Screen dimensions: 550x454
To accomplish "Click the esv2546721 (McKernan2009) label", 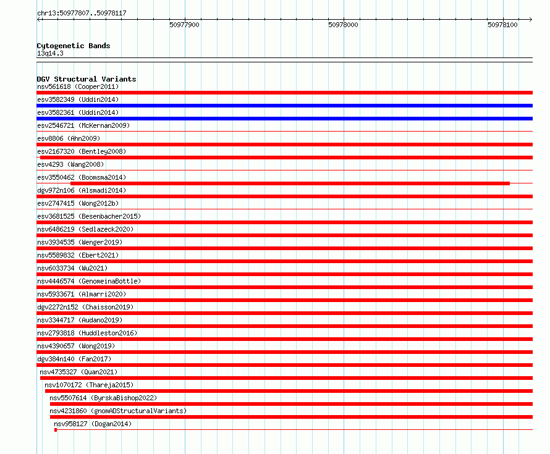I will [83, 125].
